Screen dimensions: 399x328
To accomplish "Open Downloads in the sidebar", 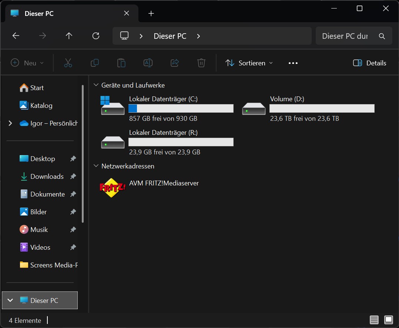I will 47,177.
